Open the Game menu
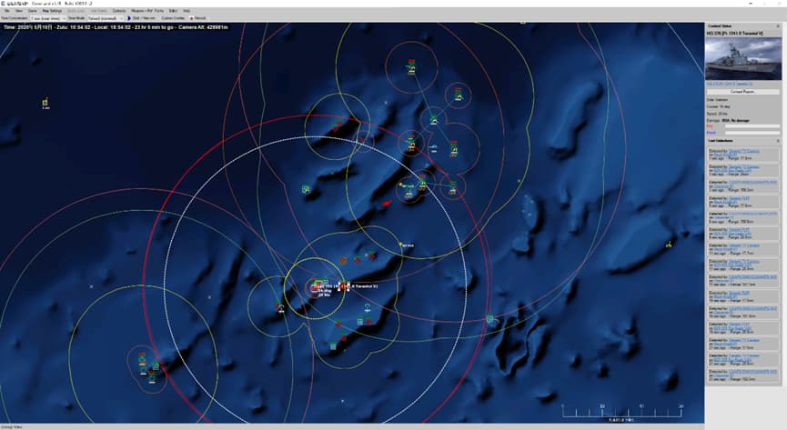The image size is (787, 430). (33, 11)
